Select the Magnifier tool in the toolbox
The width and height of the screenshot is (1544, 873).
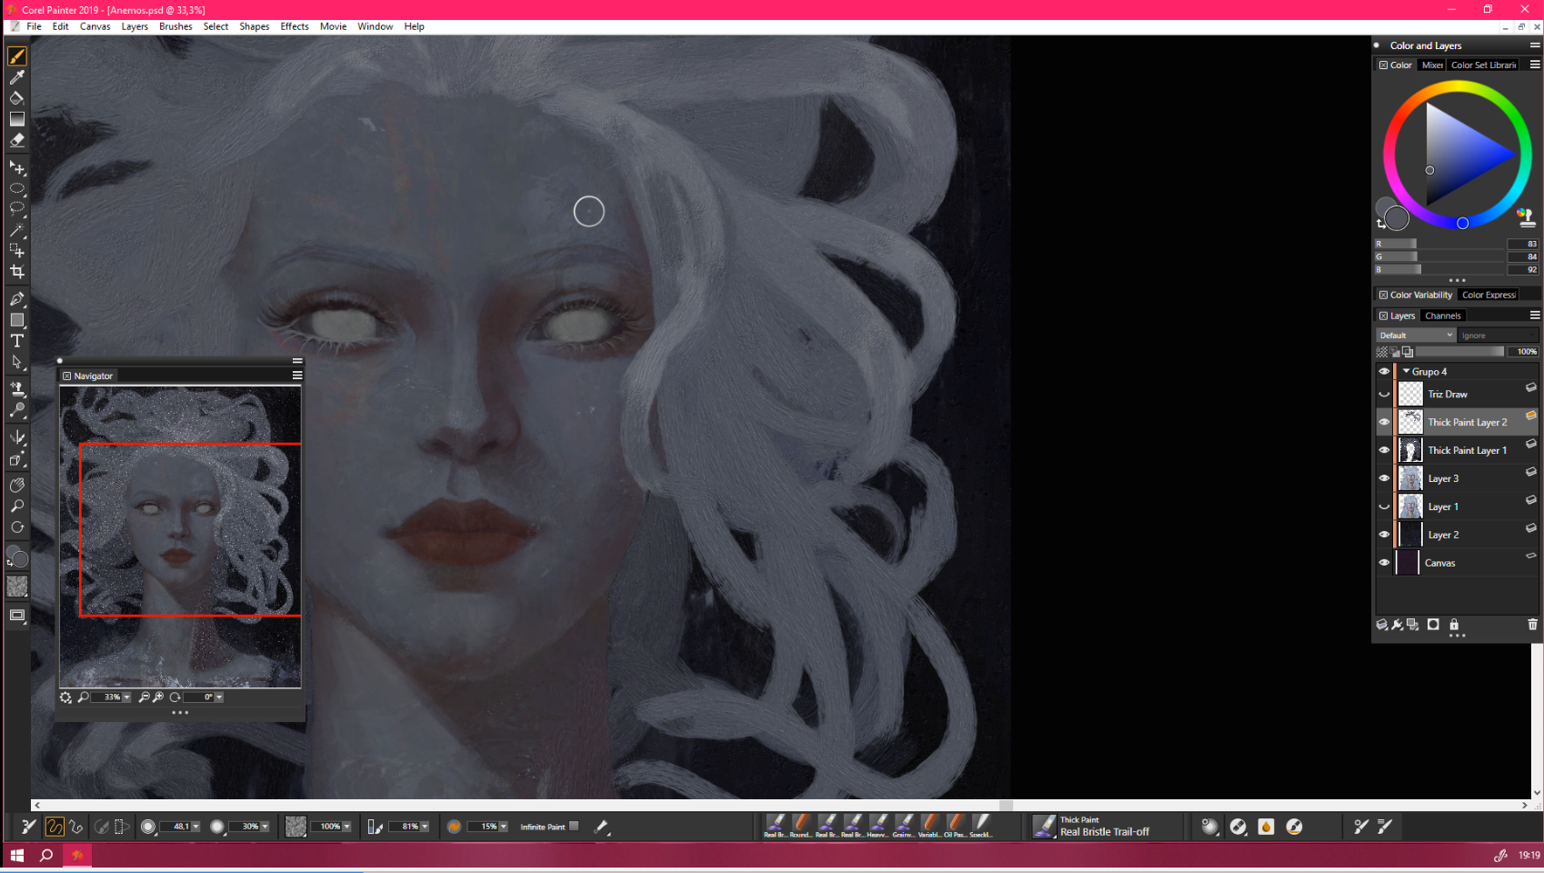(x=17, y=507)
